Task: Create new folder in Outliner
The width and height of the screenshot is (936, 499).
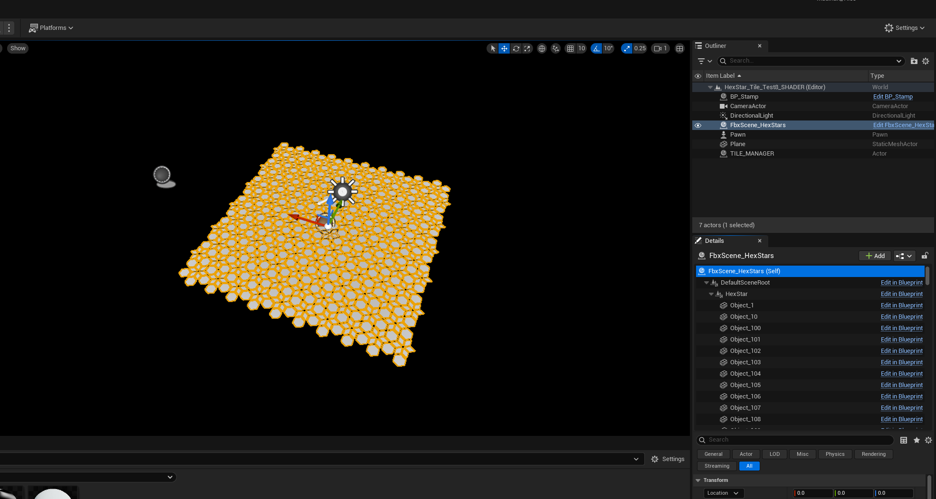Action: tap(914, 61)
